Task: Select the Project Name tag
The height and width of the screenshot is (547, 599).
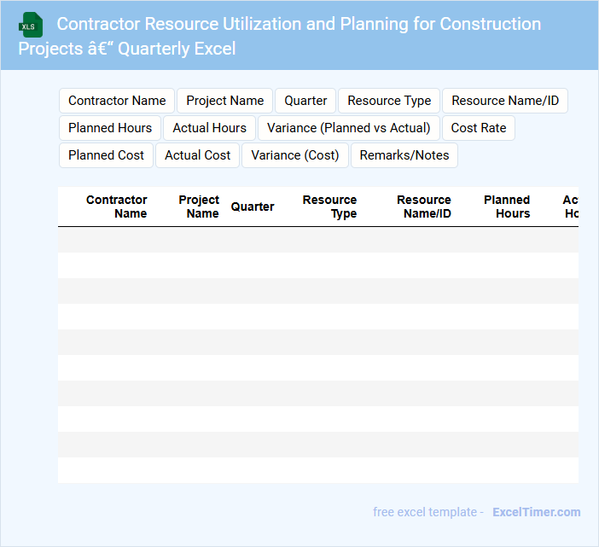Action: (x=225, y=101)
